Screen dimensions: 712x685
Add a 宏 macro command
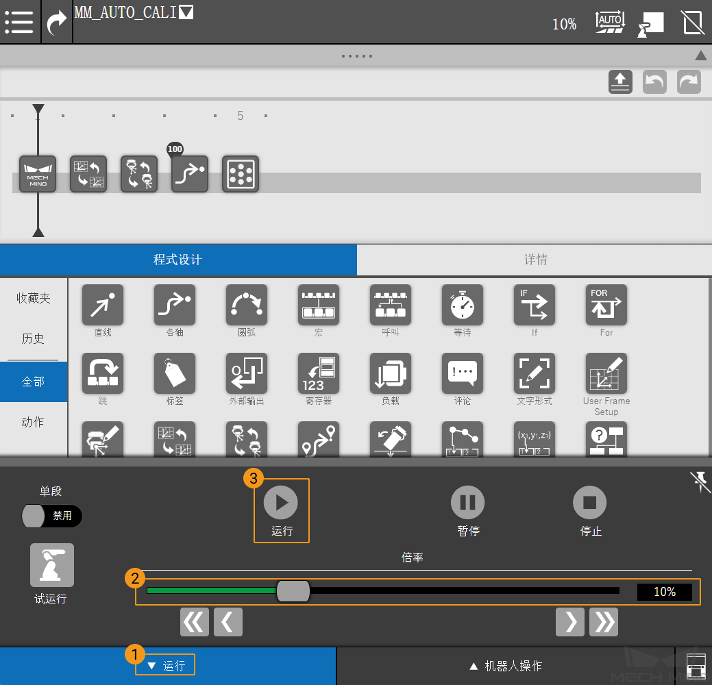pyautogui.click(x=319, y=305)
